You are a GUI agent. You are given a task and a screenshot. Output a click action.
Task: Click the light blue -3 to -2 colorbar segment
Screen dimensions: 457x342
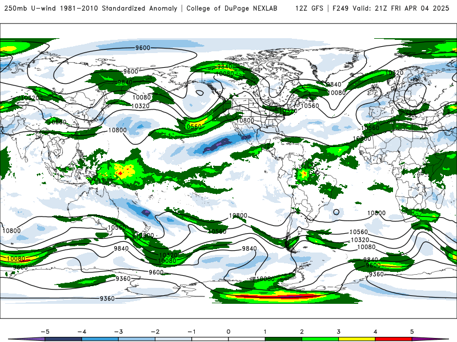click(x=137, y=339)
